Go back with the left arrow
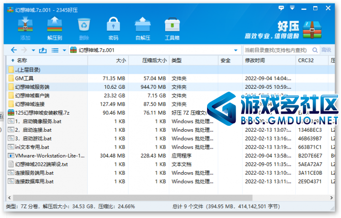This screenshot has width=341, height=218. (14, 50)
